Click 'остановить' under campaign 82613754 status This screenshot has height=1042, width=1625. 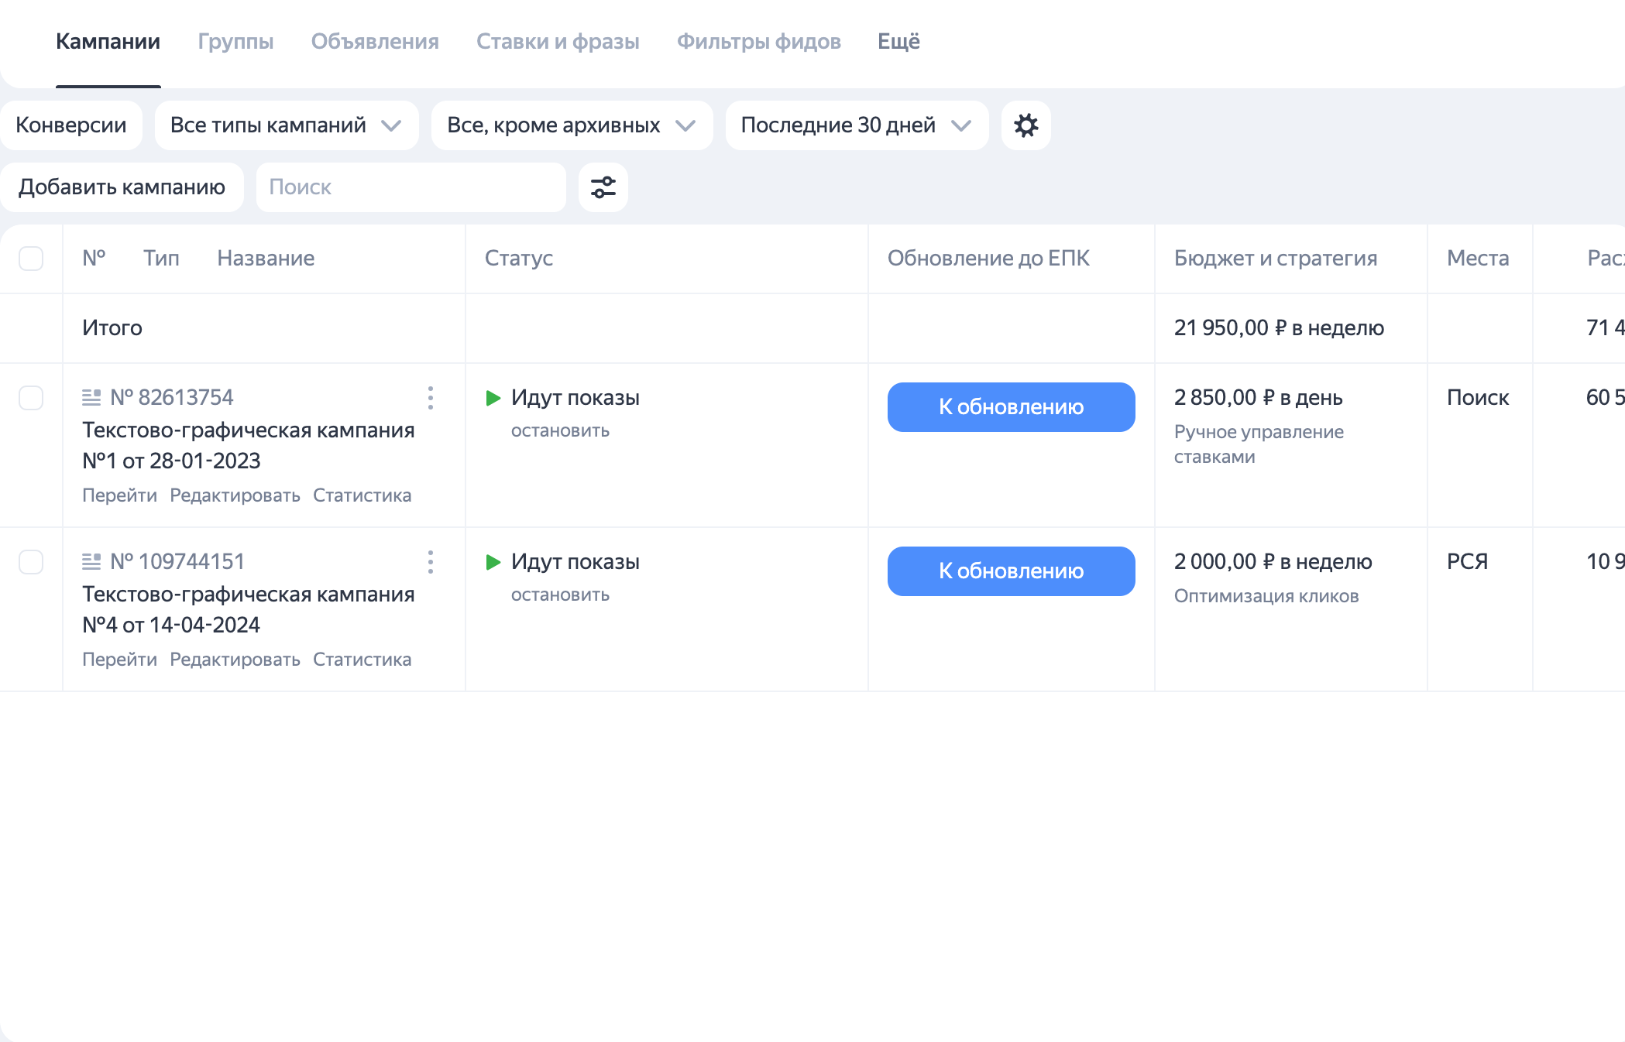[560, 431]
